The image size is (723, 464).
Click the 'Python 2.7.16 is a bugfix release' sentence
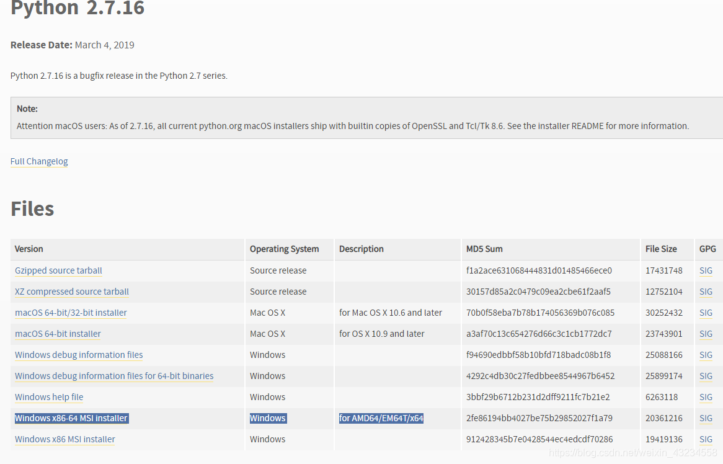(119, 76)
